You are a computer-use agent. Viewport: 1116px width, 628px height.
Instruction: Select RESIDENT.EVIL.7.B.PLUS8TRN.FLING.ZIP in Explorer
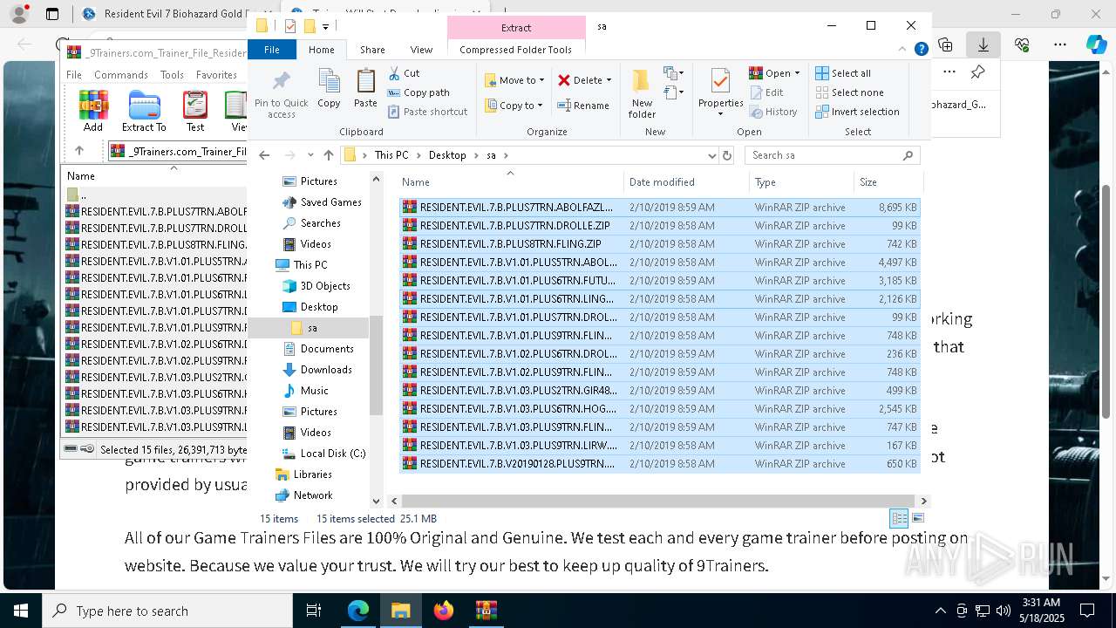point(659,244)
